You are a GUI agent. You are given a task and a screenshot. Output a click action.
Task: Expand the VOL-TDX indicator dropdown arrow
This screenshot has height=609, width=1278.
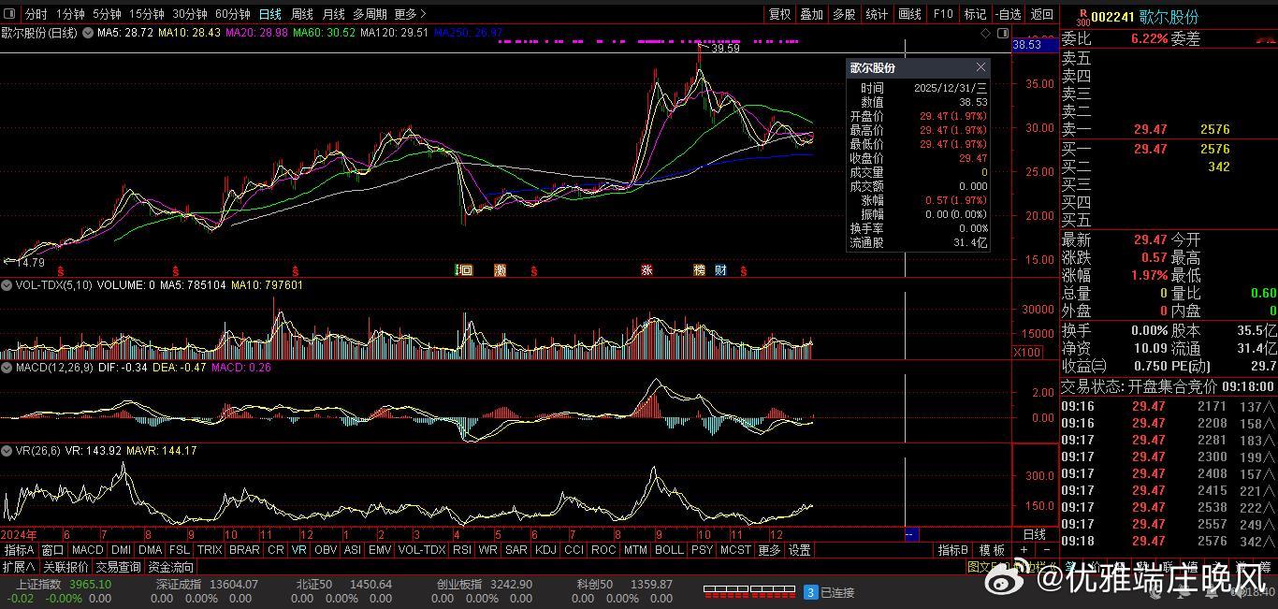click(x=7, y=285)
